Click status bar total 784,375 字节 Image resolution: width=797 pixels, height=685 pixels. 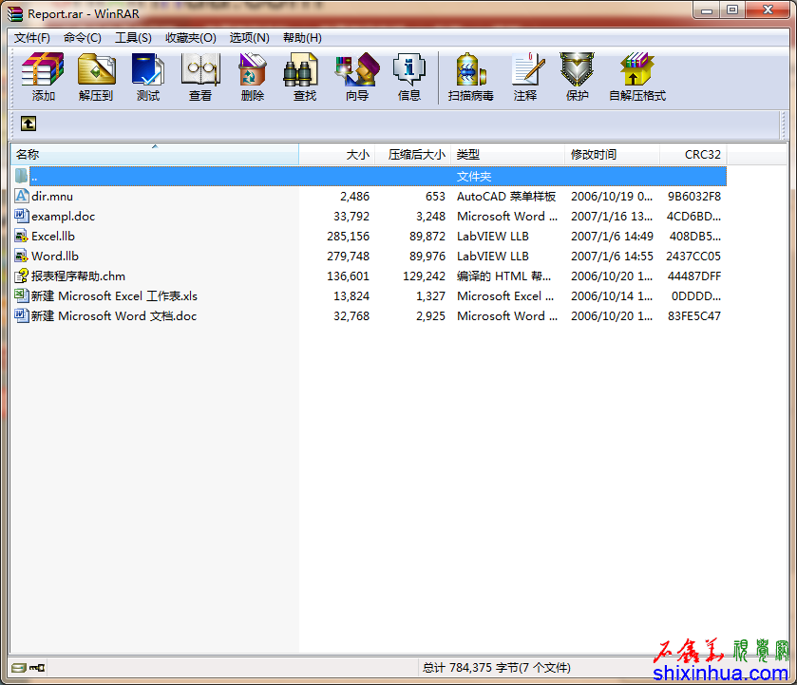[x=496, y=667]
